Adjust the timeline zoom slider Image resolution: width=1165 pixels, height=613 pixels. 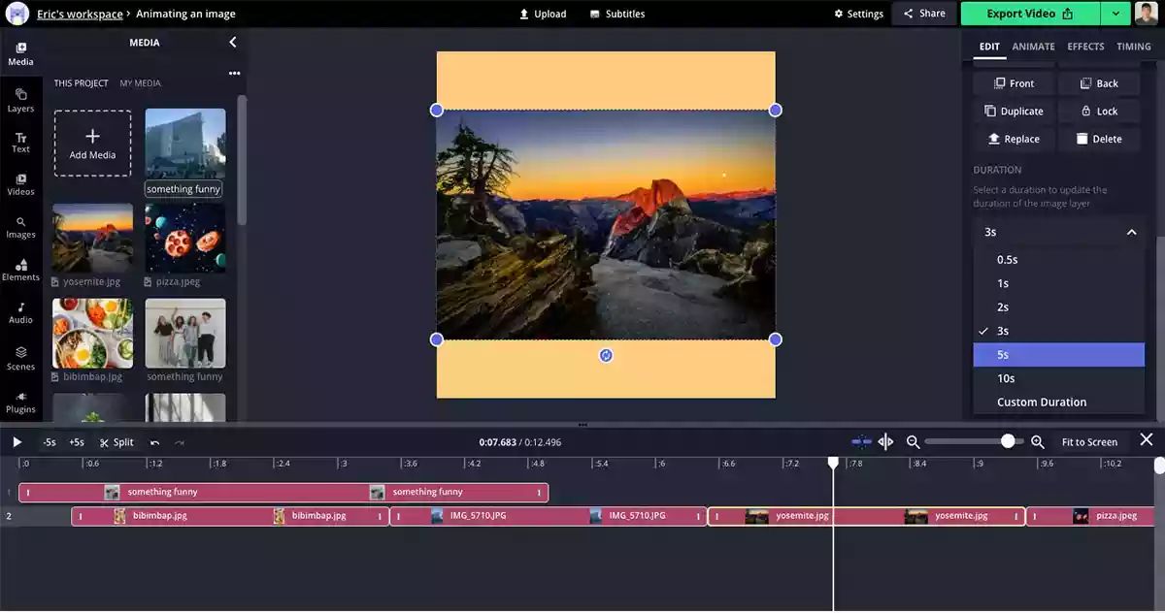pyautogui.click(x=1008, y=441)
